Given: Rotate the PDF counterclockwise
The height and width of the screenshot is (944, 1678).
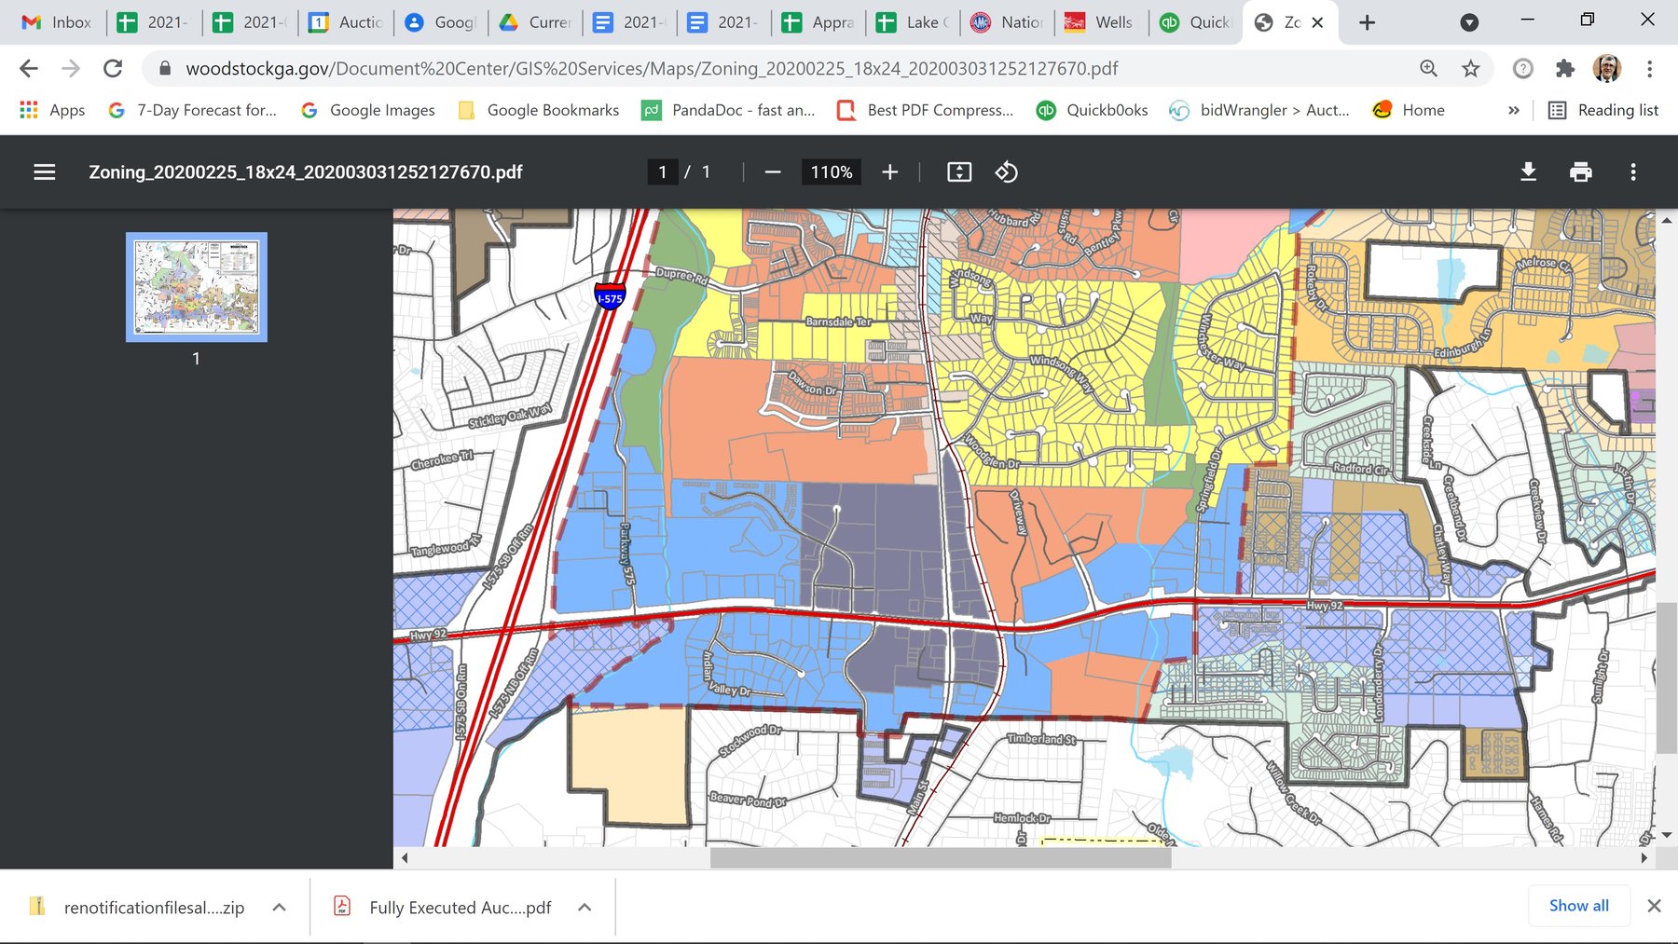Looking at the screenshot, I should pyautogui.click(x=1006, y=172).
